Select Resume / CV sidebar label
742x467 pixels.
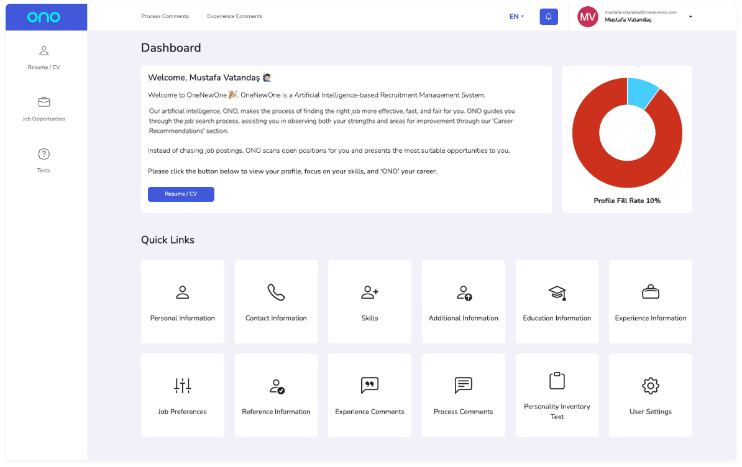coord(44,68)
